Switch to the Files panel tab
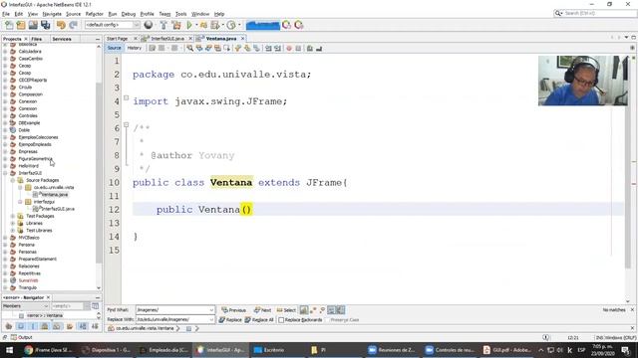638x358 pixels. (36, 39)
